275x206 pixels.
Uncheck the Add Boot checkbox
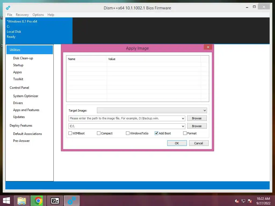pyautogui.click(x=157, y=133)
